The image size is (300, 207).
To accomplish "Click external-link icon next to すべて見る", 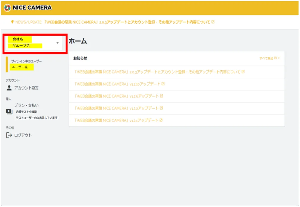I will click(275, 58).
